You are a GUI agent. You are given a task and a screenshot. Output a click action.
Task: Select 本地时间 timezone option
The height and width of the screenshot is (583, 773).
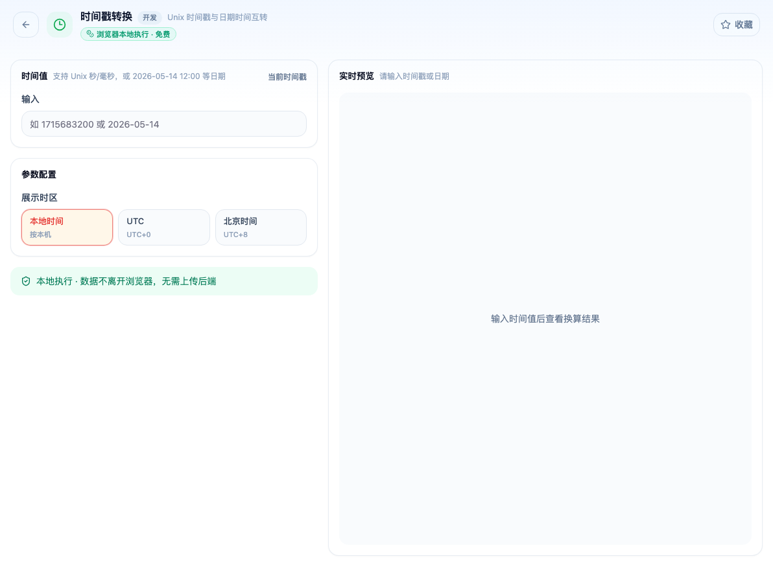67,227
